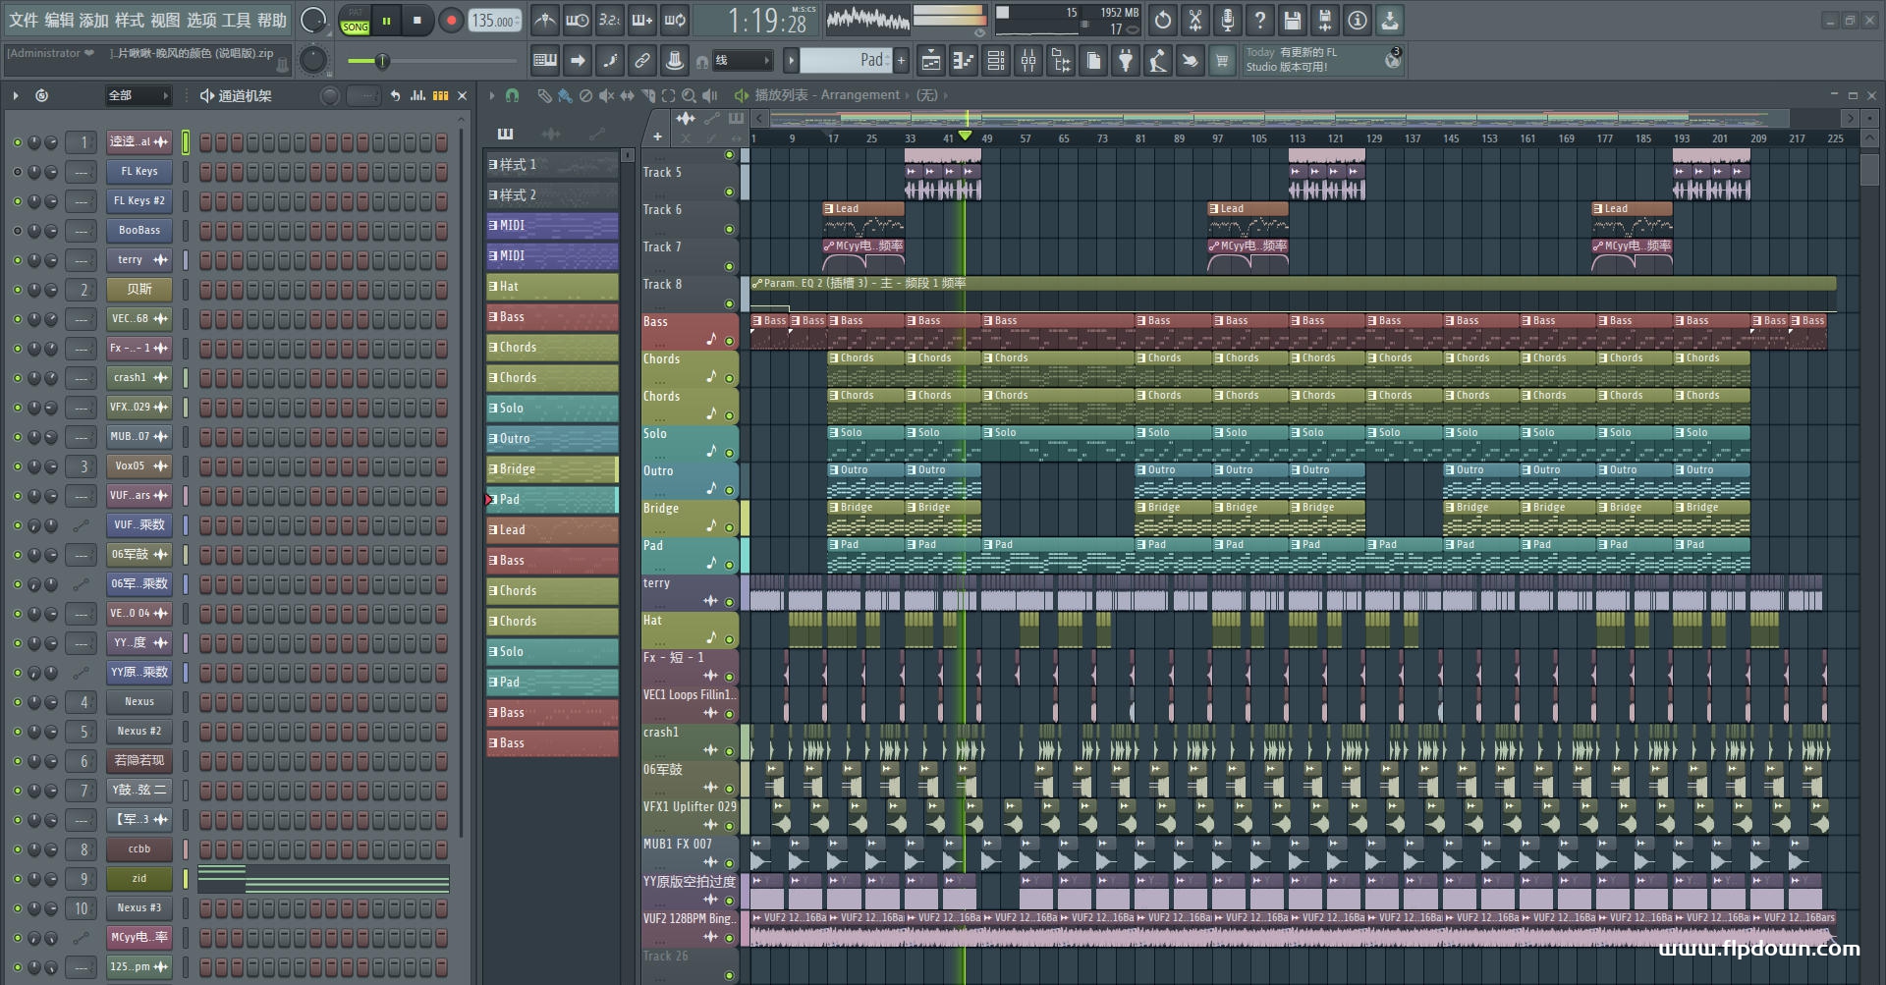Image resolution: width=1886 pixels, height=985 pixels.
Task: Click the ccbb channel button
Action: pos(139,849)
